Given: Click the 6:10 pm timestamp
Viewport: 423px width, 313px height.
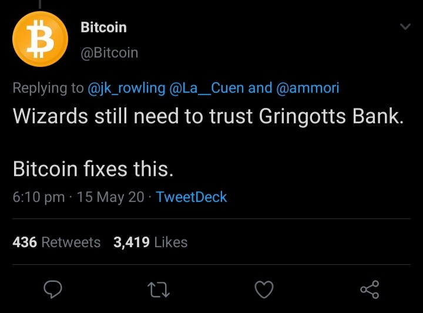Looking at the screenshot, I should point(38,197).
